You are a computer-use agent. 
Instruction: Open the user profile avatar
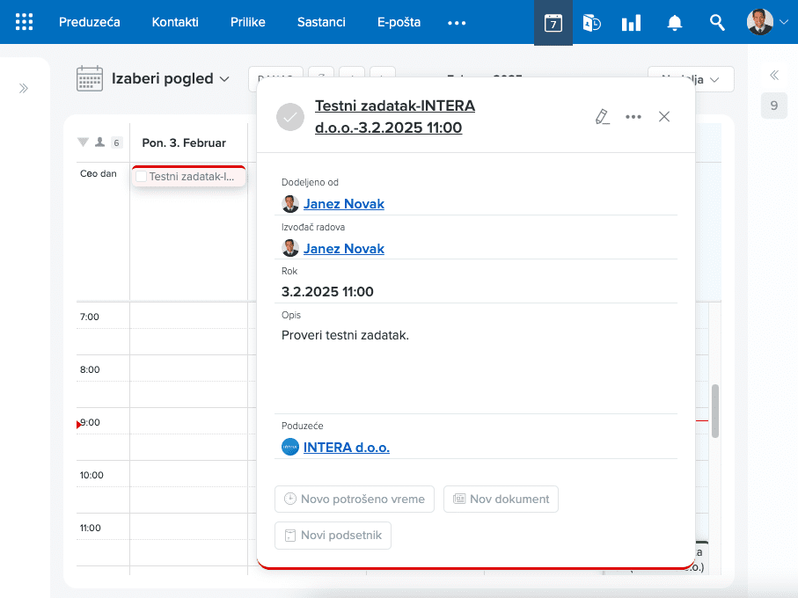point(760,22)
